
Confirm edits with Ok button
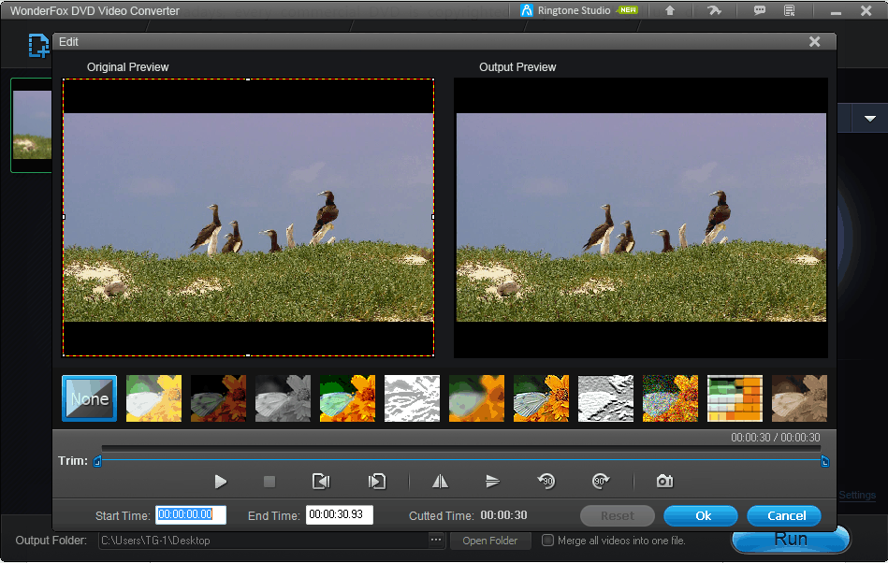701,515
